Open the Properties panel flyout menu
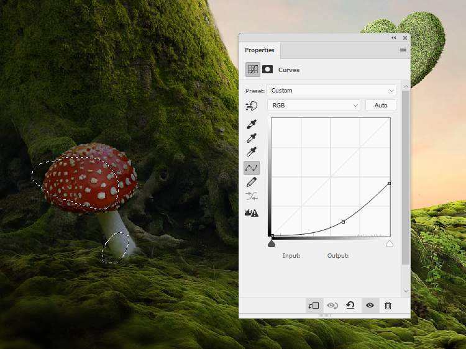The width and height of the screenshot is (466, 349). pyautogui.click(x=403, y=50)
